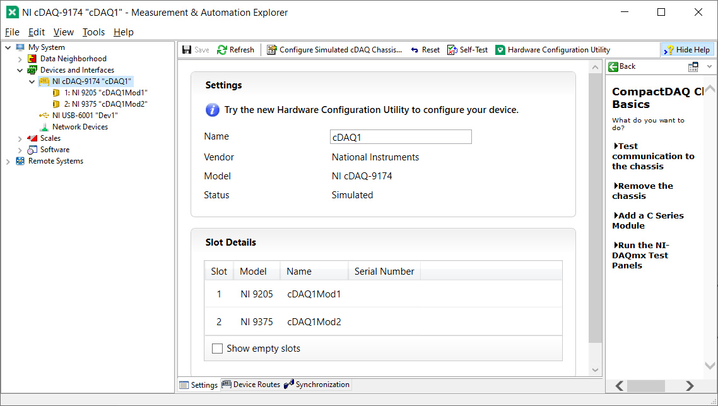Hide the help panel

[x=687, y=49]
